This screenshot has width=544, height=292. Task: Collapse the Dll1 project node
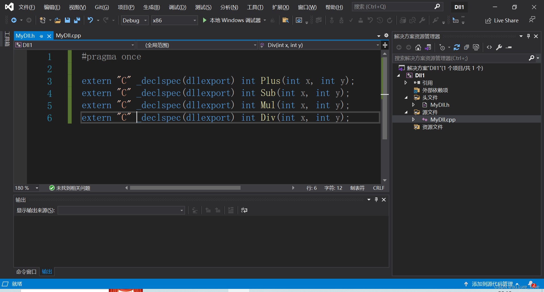point(398,75)
